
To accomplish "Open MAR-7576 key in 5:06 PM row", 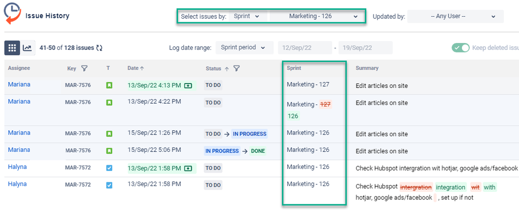I will point(78,151).
